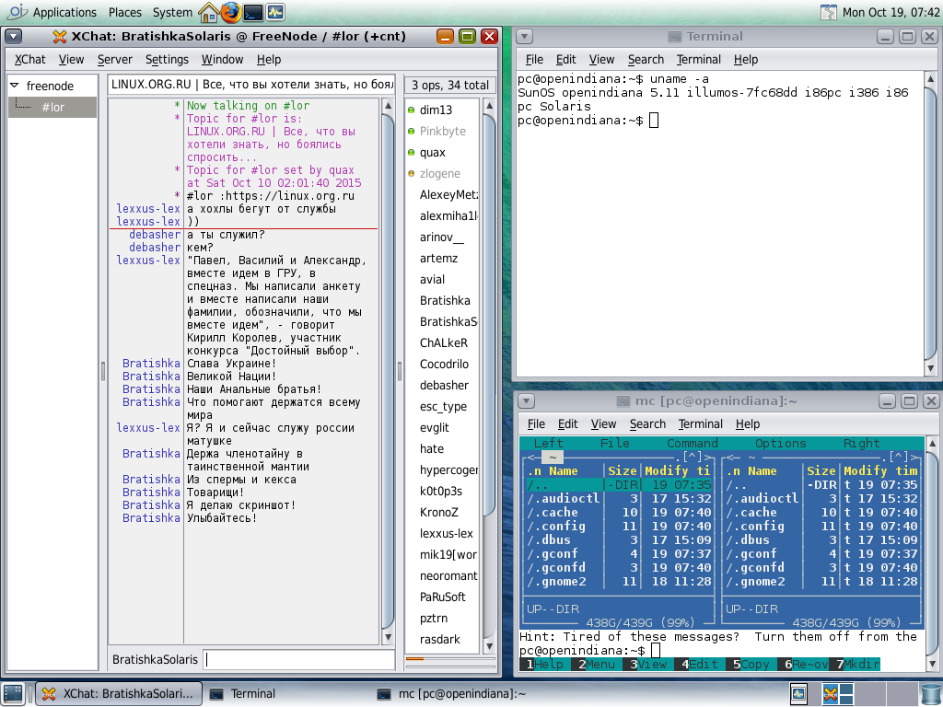
Task: Select user KronoZ in user list
Action: coord(439,512)
